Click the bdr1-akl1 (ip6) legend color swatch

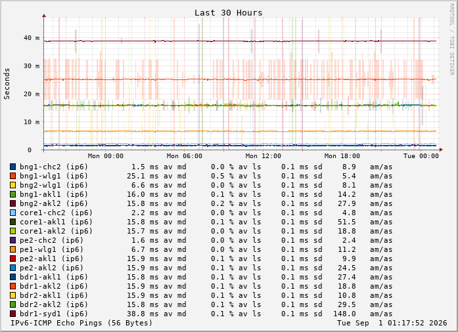click(13, 277)
